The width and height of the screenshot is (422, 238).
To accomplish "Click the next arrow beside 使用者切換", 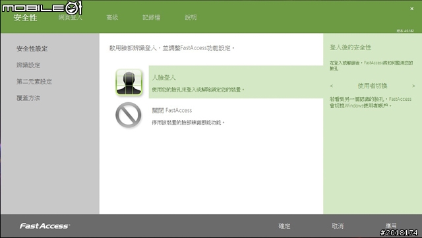I will [x=413, y=86].
